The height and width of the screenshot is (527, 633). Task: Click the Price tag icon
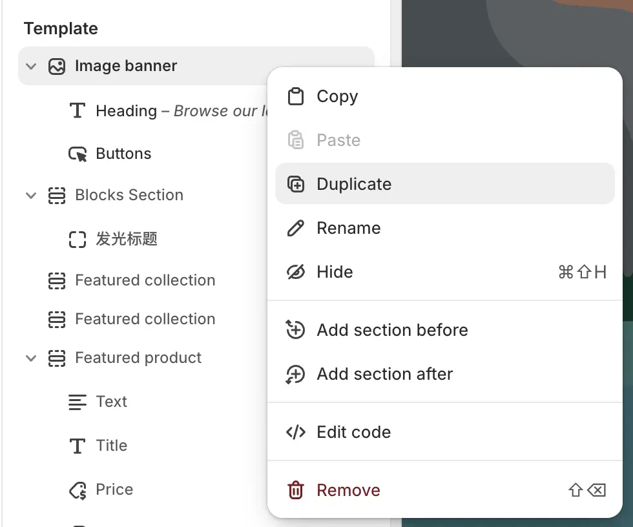pos(78,489)
